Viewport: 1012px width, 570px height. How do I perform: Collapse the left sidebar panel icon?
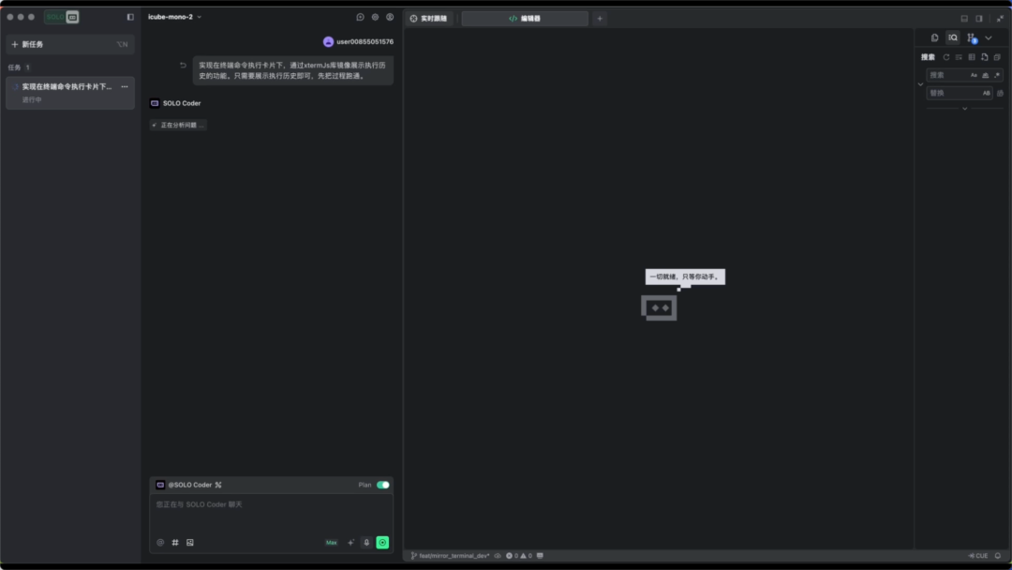click(130, 18)
